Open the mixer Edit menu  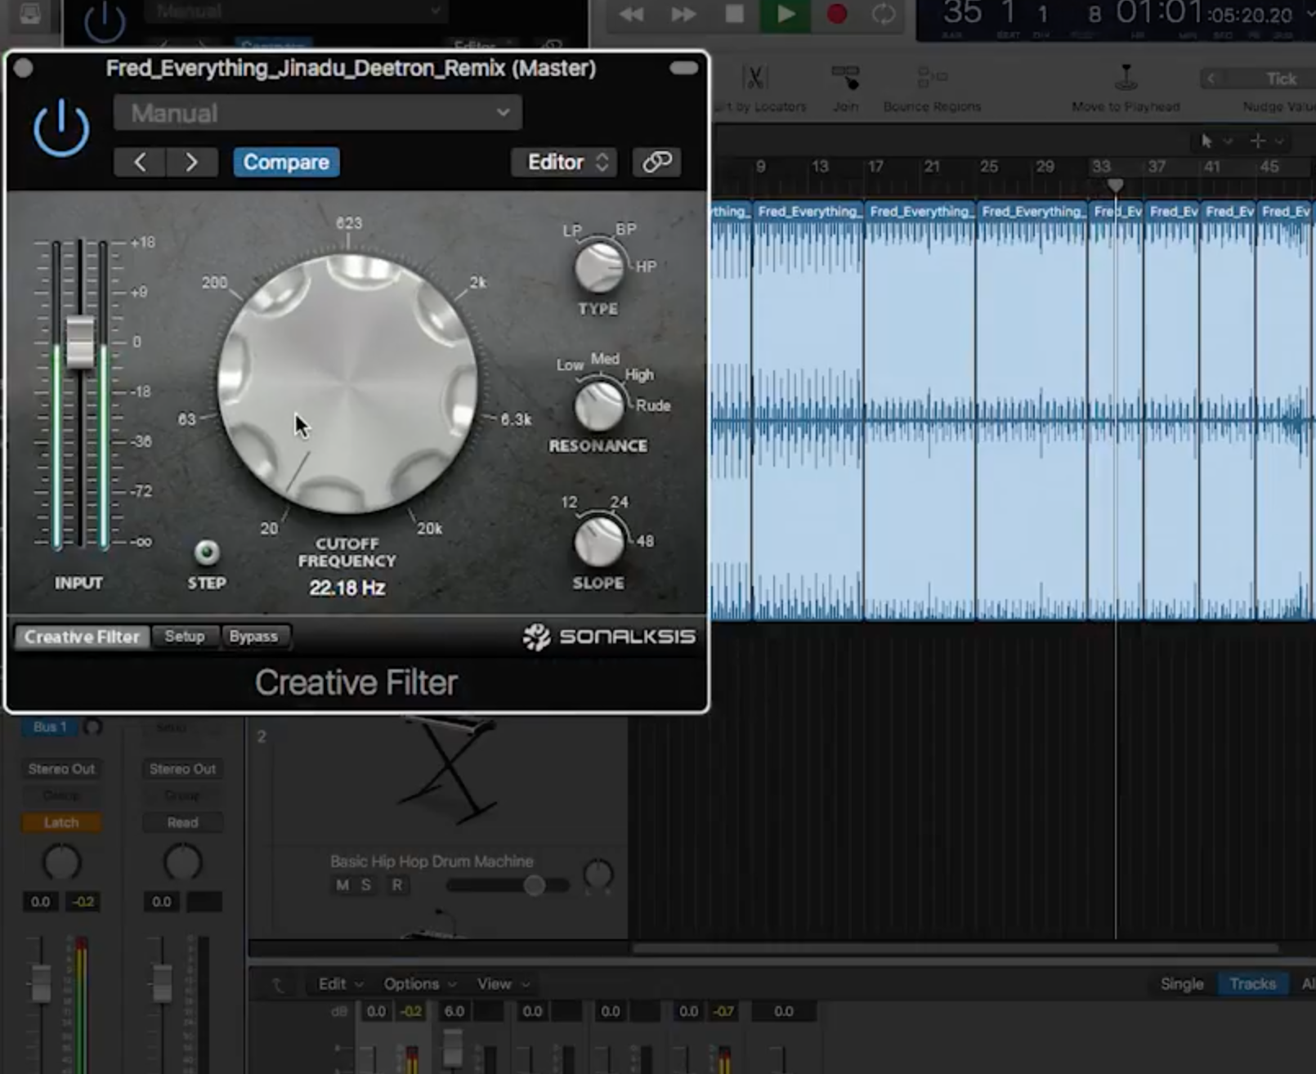point(340,984)
